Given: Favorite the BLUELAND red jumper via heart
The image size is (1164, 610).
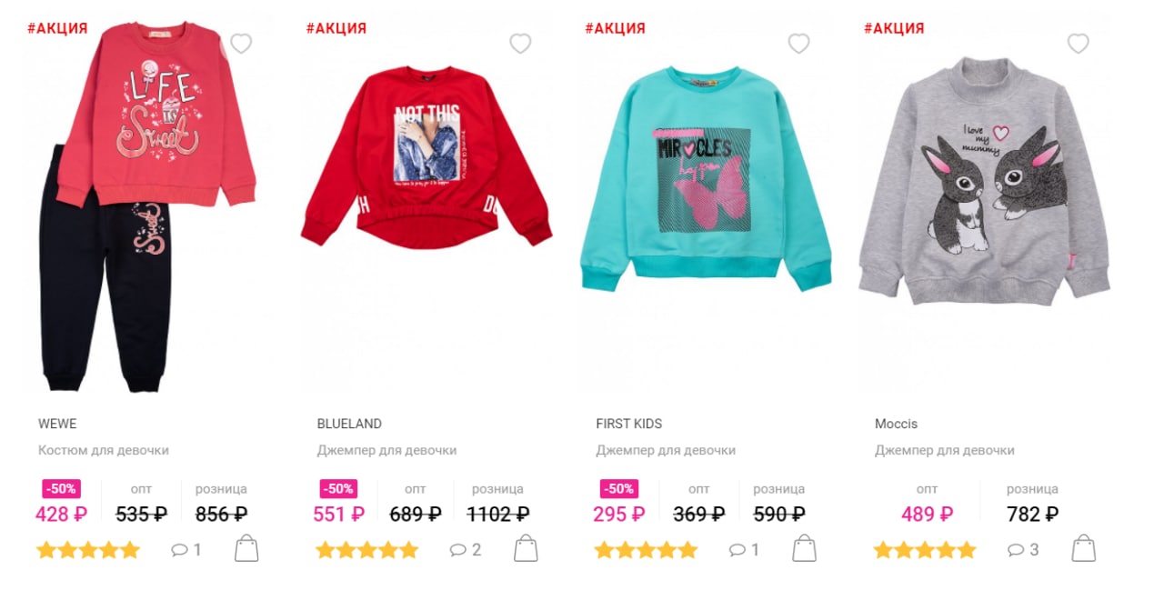Looking at the screenshot, I should (520, 43).
